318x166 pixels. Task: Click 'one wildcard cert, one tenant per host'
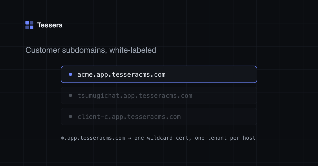pos(195,138)
